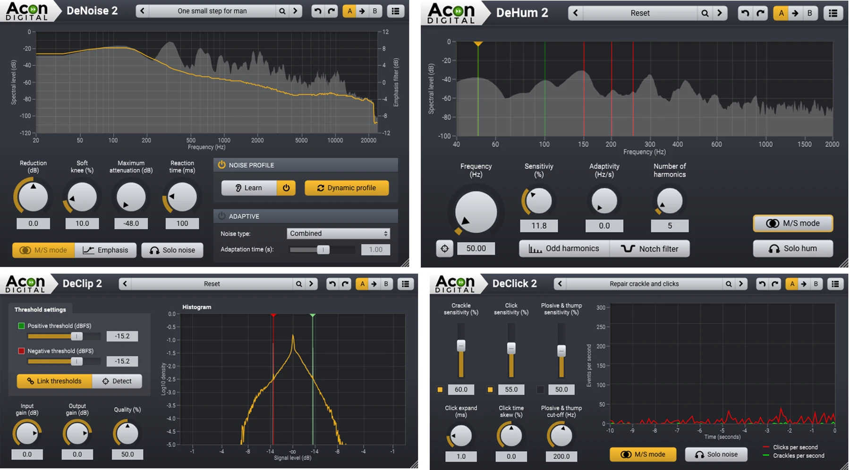Click the Learn button in DeNoise 2
Screen dimensions: 850x470
pyautogui.click(x=249, y=188)
